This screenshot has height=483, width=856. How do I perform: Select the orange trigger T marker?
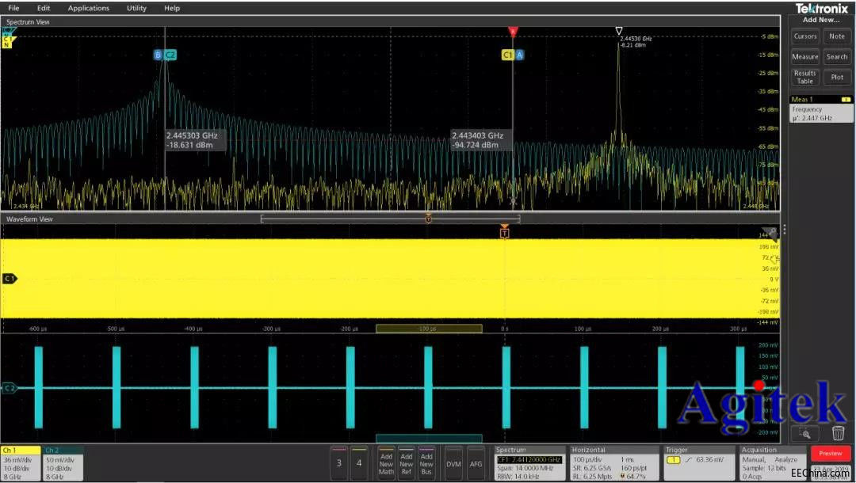click(x=504, y=233)
